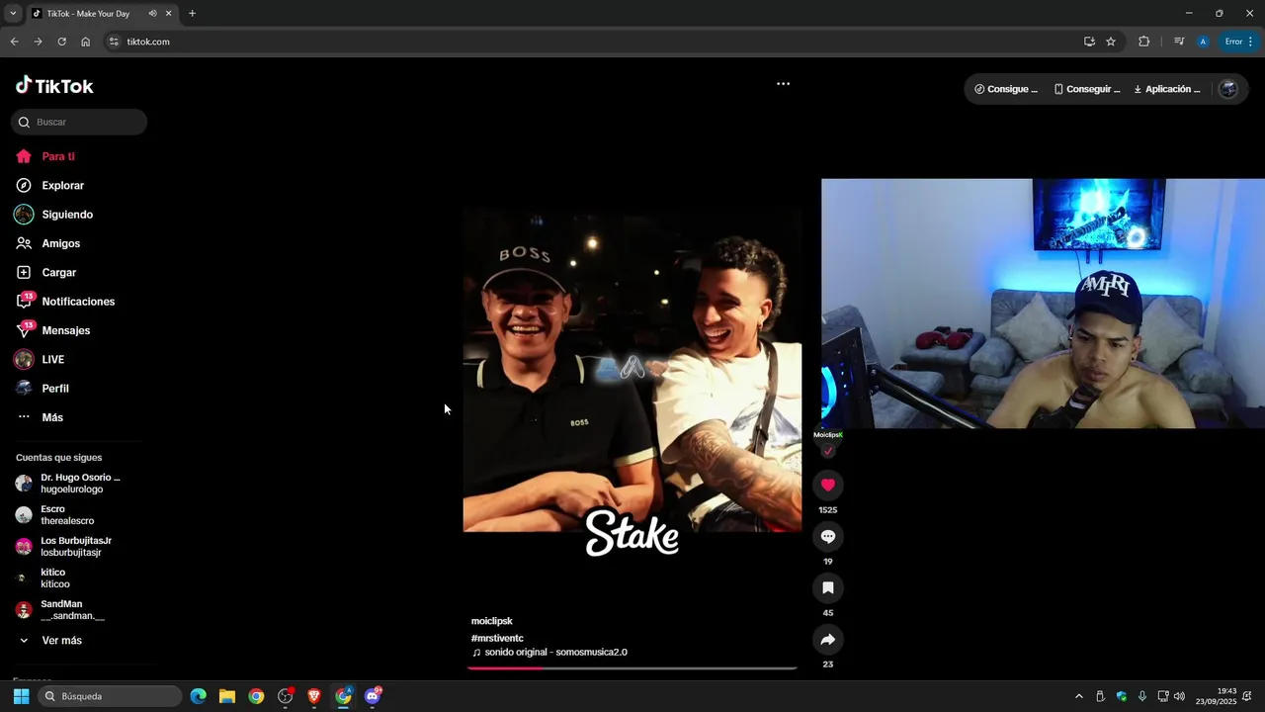Open the three-dot video options menu
The width and height of the screenshot is (1265, 712).
click(783, 84)
